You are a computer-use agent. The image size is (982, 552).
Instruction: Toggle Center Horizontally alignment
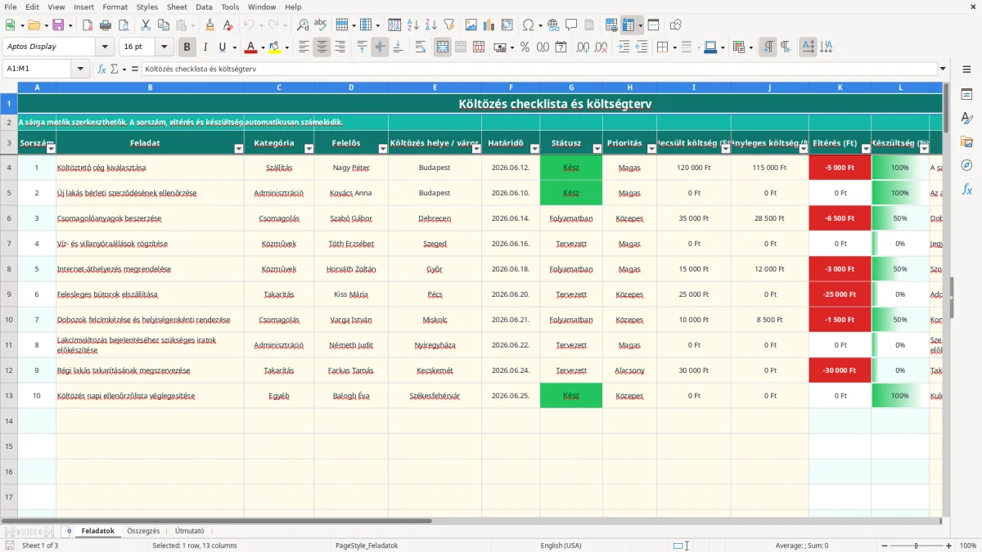coord(322,47)
